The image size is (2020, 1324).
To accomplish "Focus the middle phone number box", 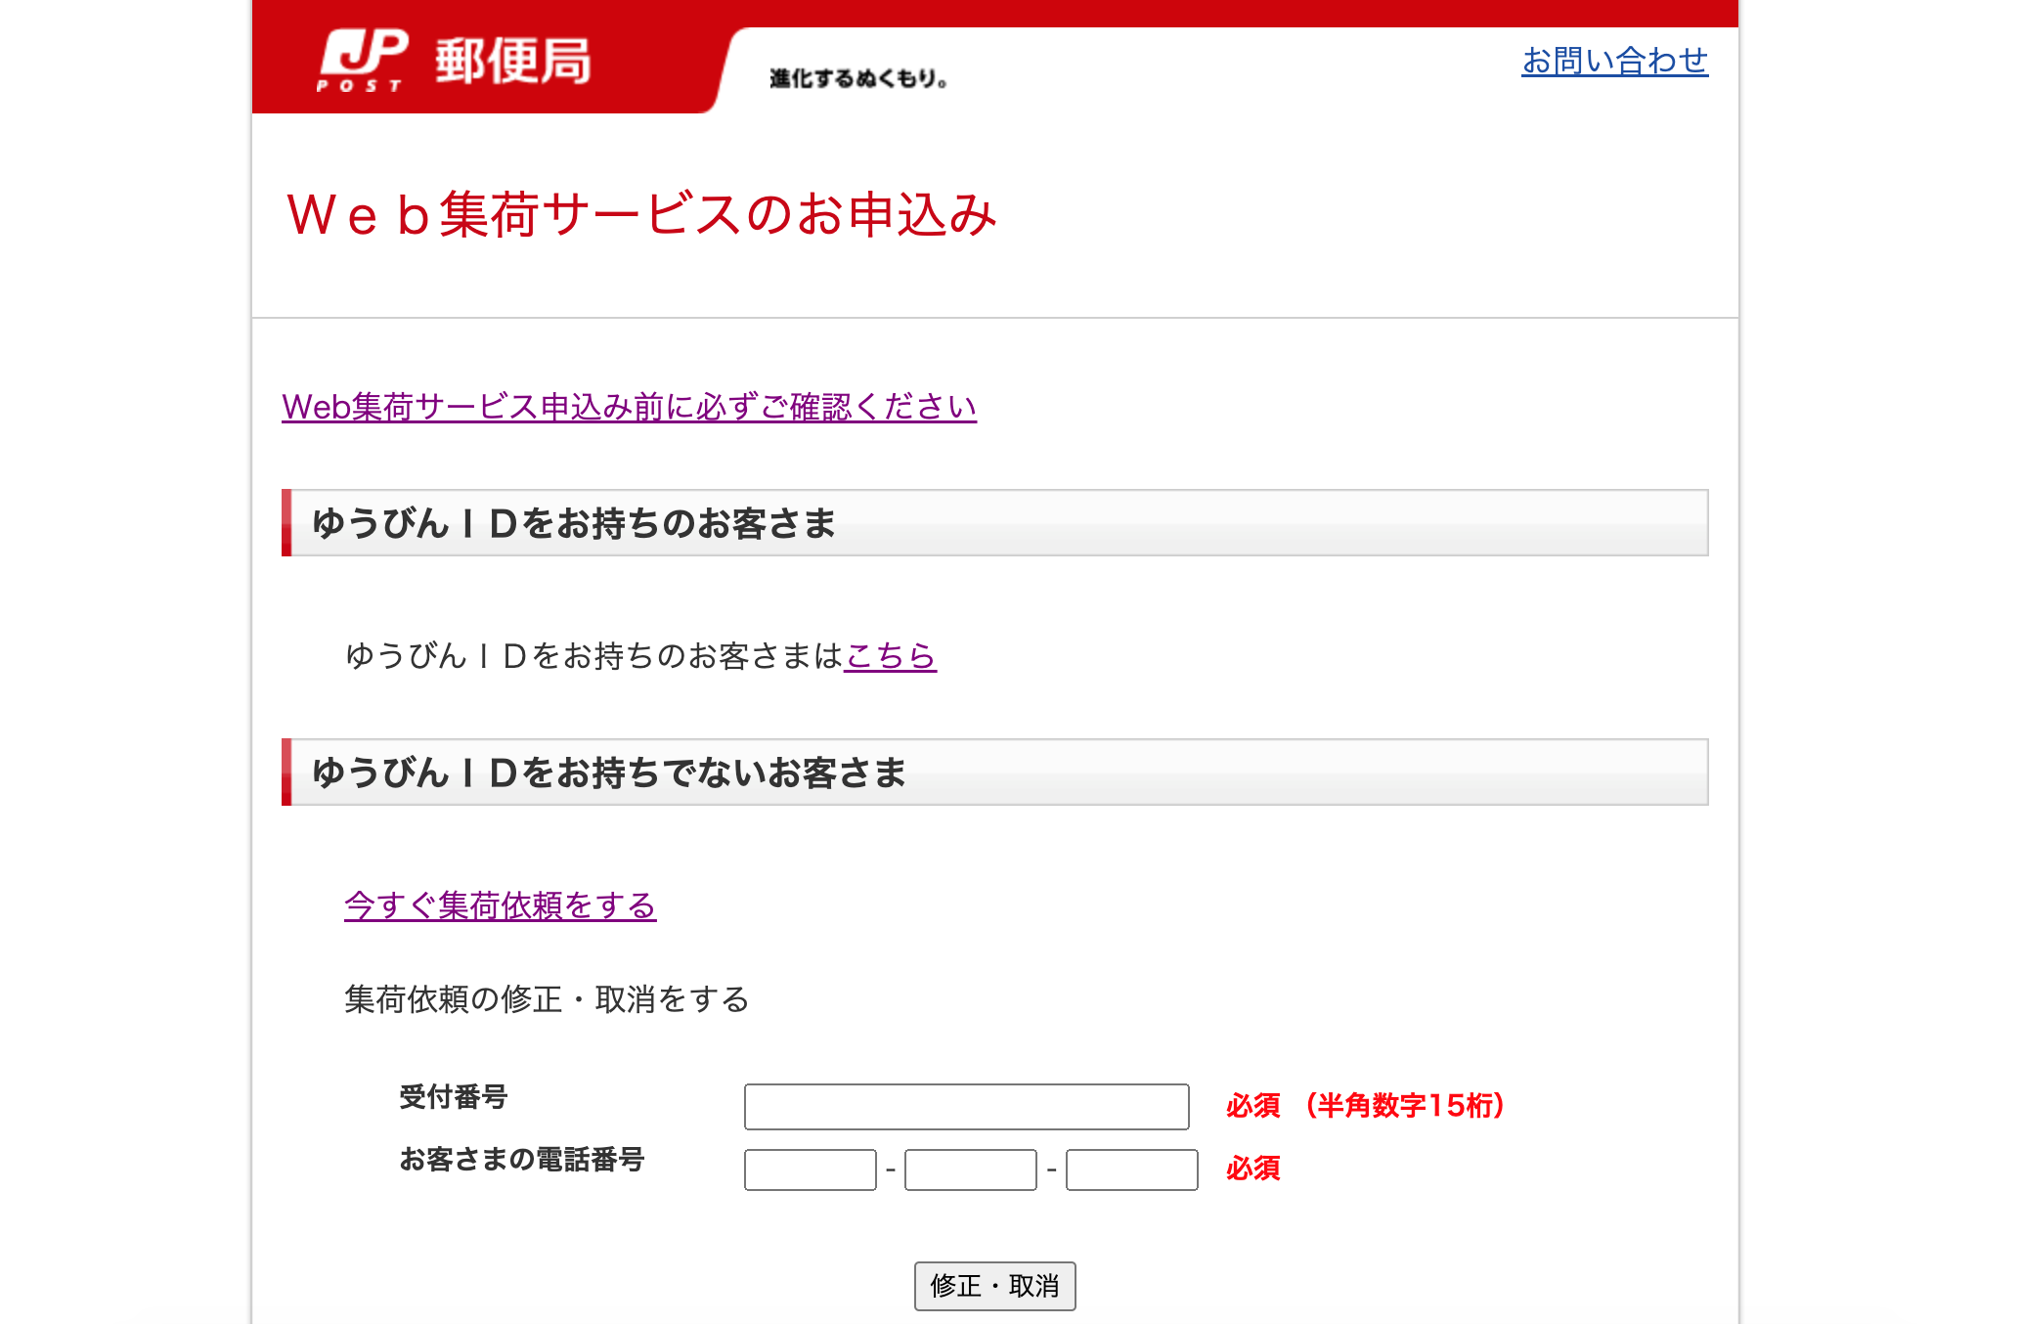I will point(970,1170).
